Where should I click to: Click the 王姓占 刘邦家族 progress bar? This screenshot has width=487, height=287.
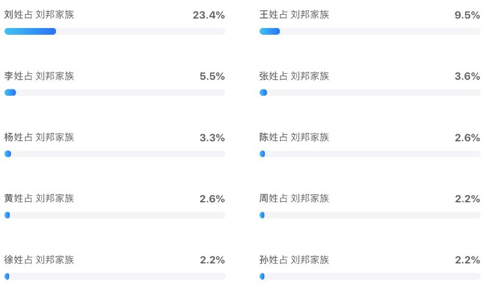coord(370,32)
